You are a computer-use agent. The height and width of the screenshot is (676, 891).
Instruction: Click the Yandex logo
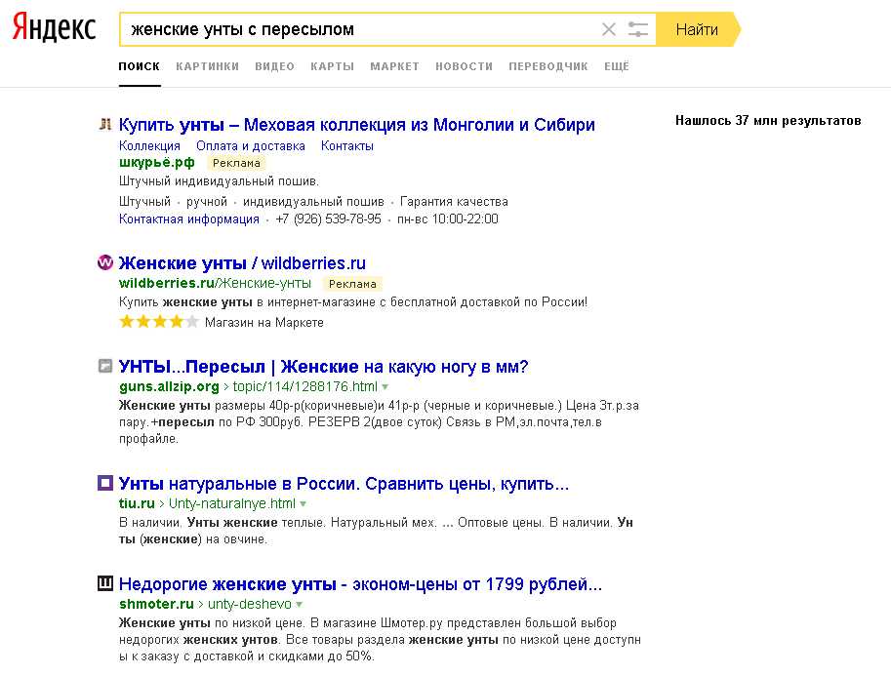pyautogui.click(x=54, y=29)
